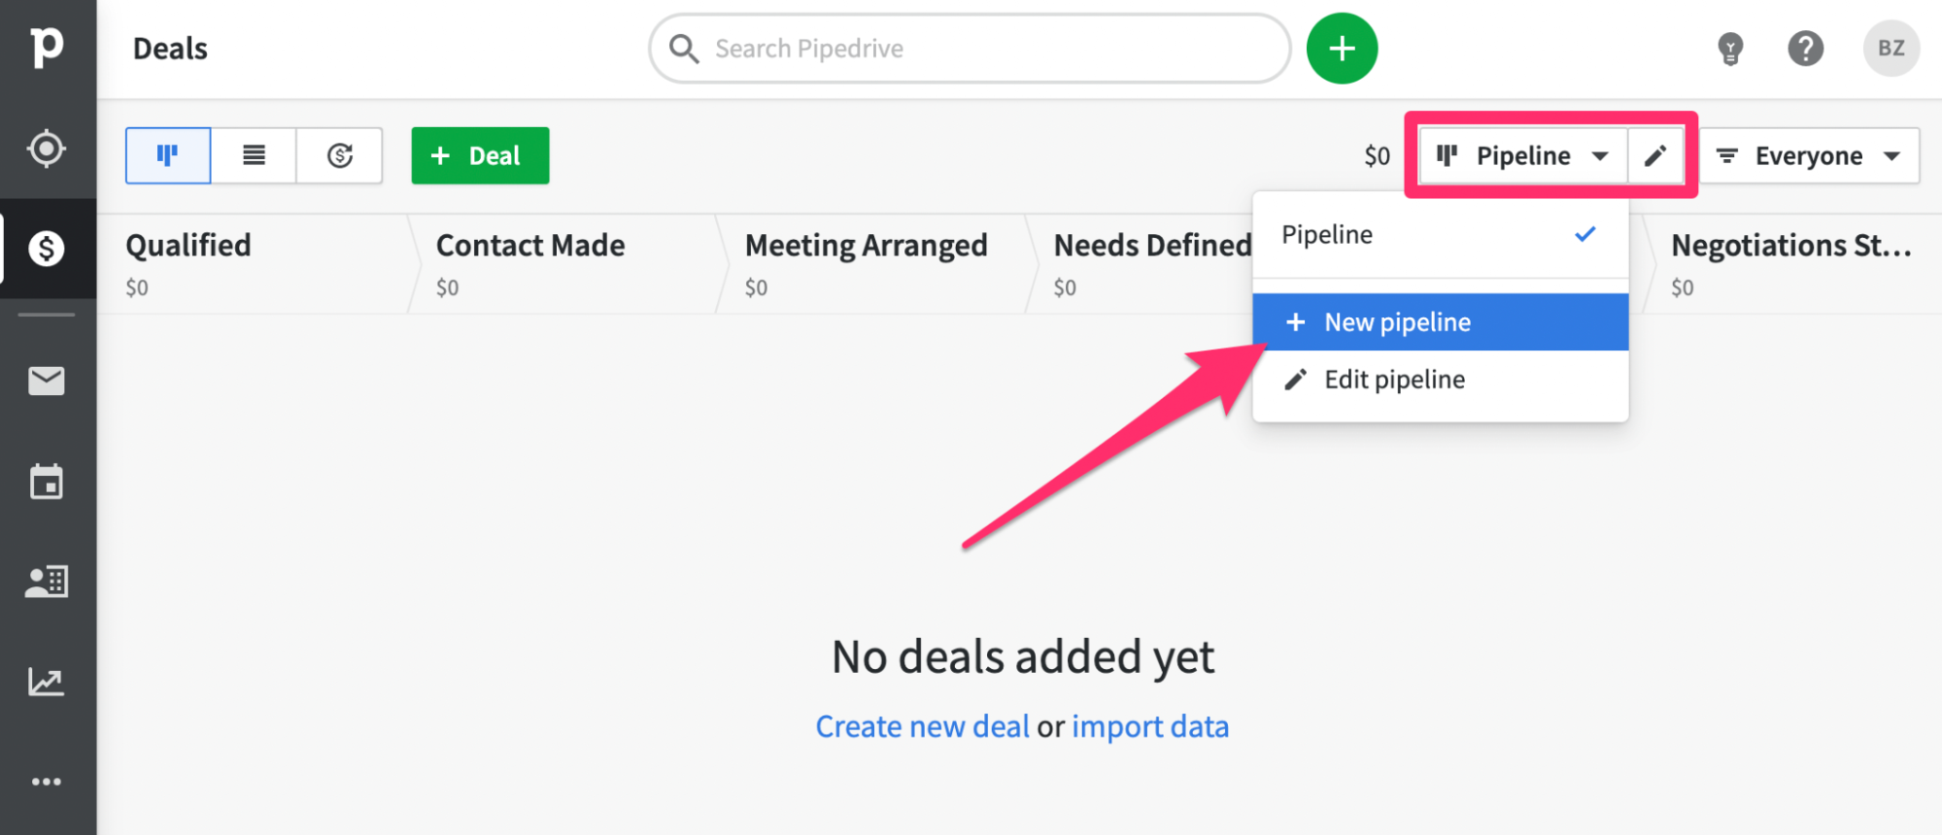Click the green + Deal button
This screenshot has height=835, width=1942.
point(480,155)
